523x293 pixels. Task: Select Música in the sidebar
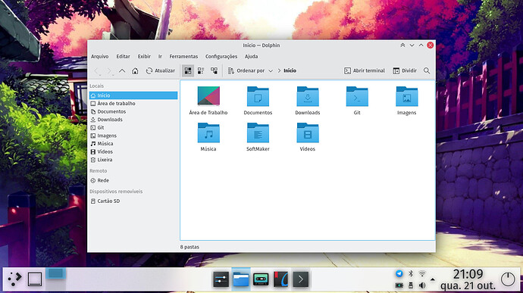pos(133,144)
